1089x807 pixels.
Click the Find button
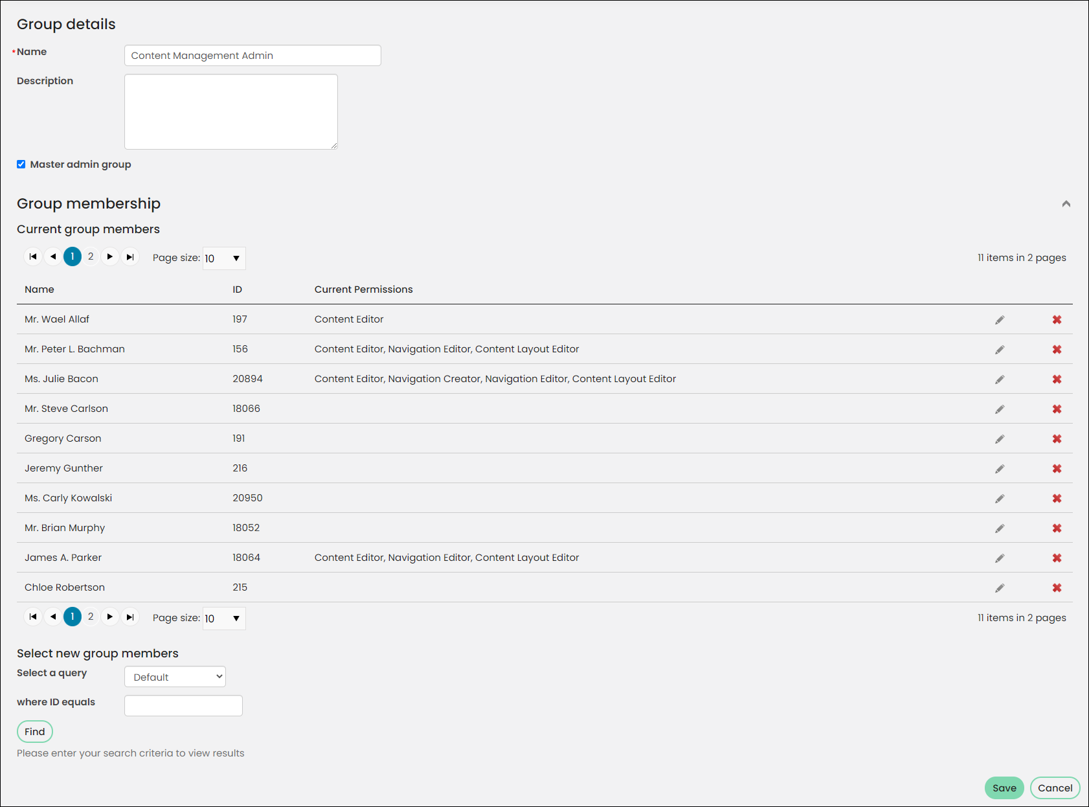tap(35, 732)
